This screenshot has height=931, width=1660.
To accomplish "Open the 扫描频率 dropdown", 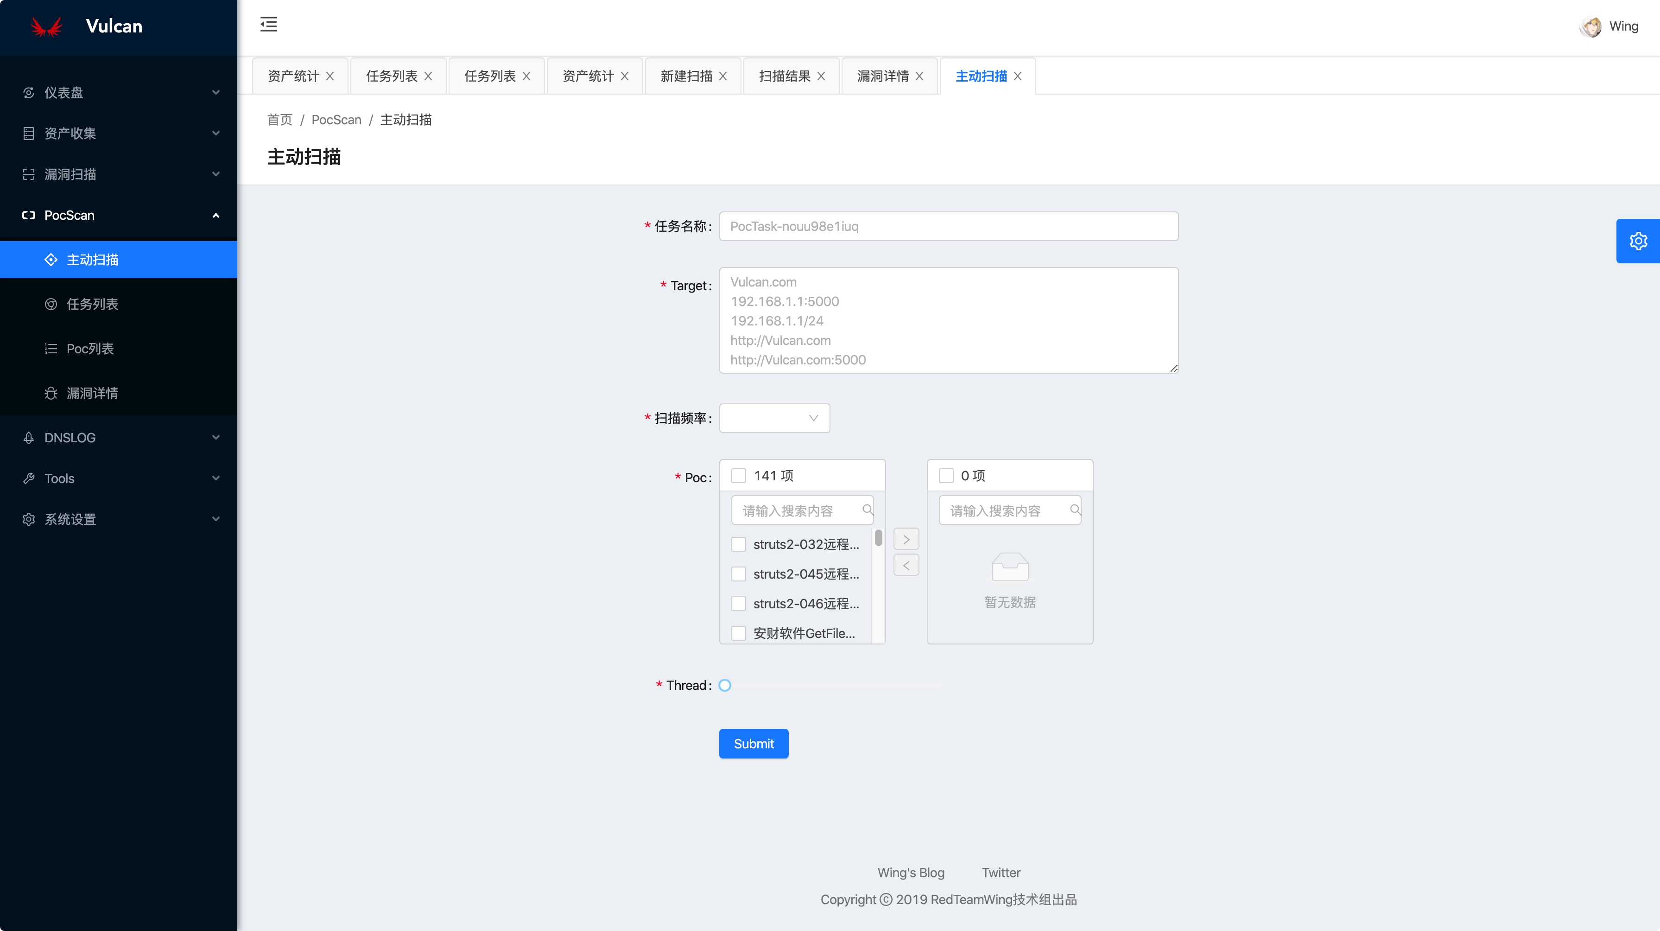I will click(x=774, y=418).
